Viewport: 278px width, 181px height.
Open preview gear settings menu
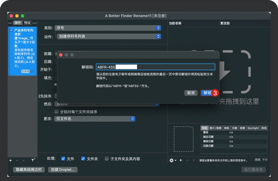point(173,160)
